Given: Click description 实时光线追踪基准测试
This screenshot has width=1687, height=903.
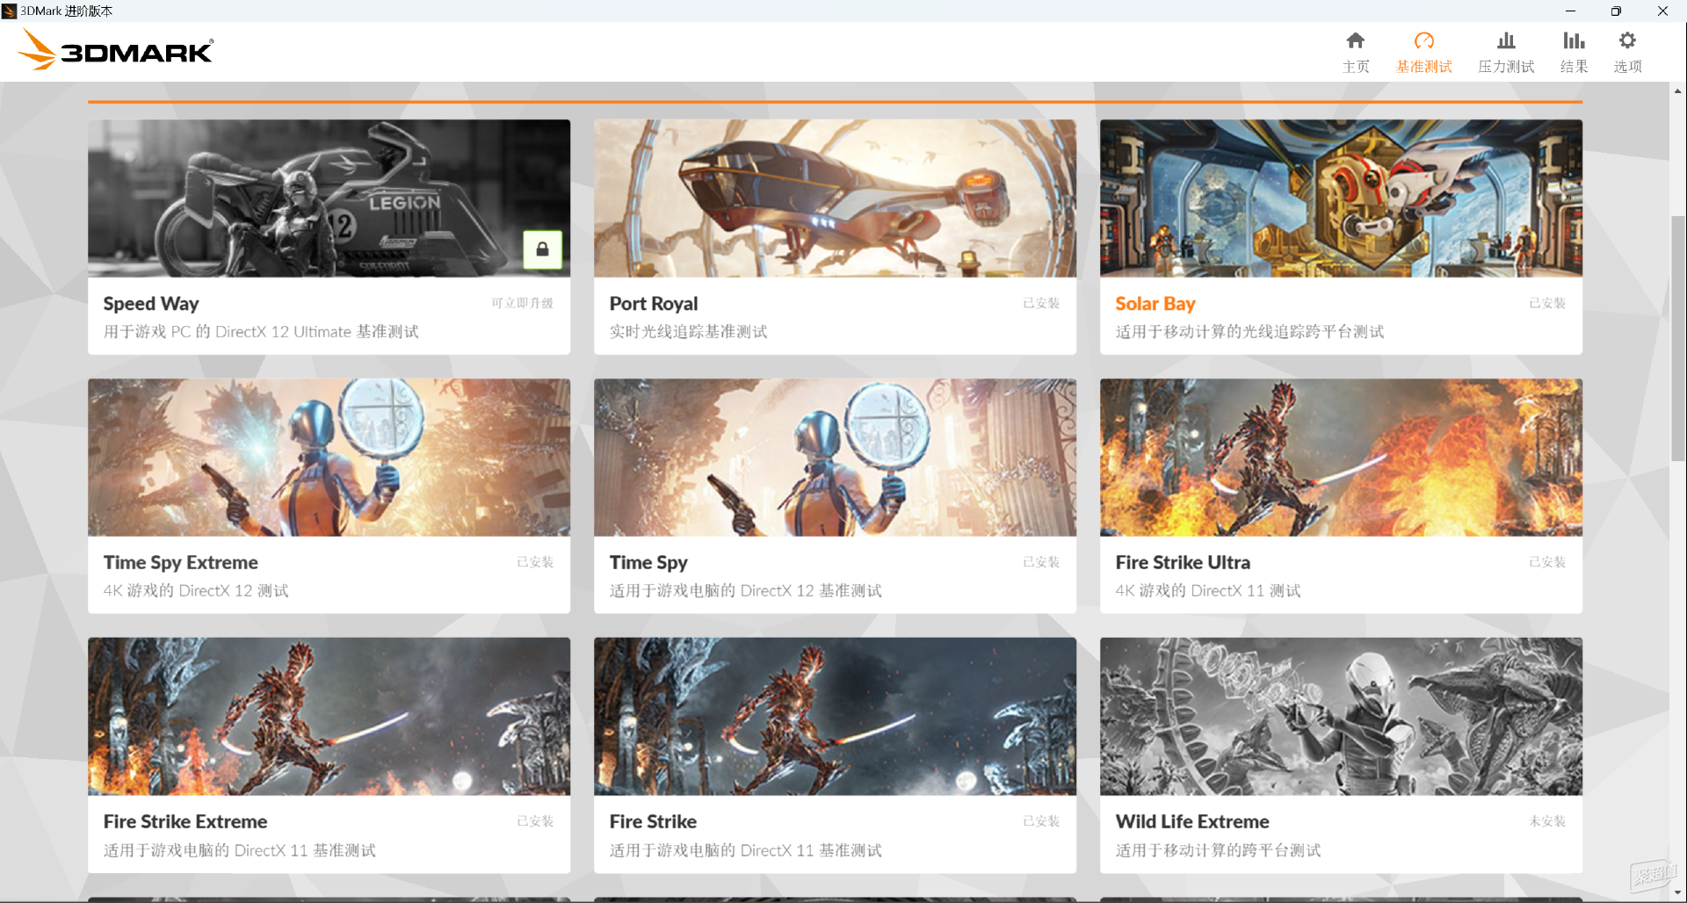Looking at the screenshot, I should 688,332.
